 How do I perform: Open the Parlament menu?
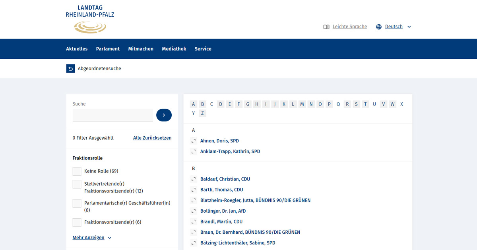coord(108,49)
